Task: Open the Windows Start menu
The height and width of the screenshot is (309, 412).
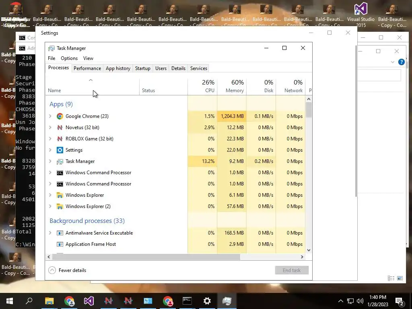Action: [10, 301]
